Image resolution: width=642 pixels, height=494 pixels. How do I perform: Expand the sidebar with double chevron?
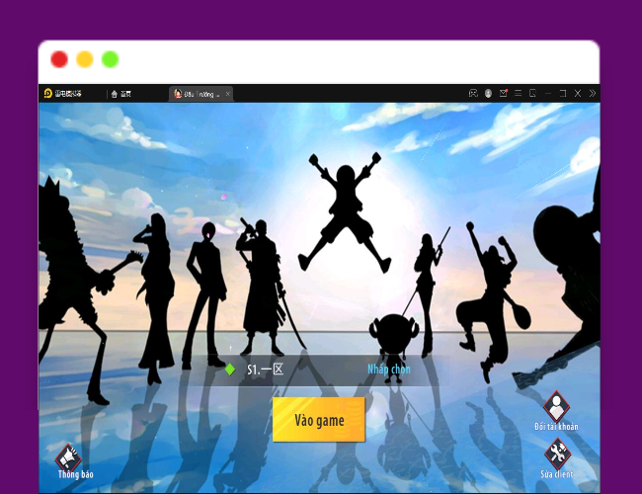click(592, 94)
